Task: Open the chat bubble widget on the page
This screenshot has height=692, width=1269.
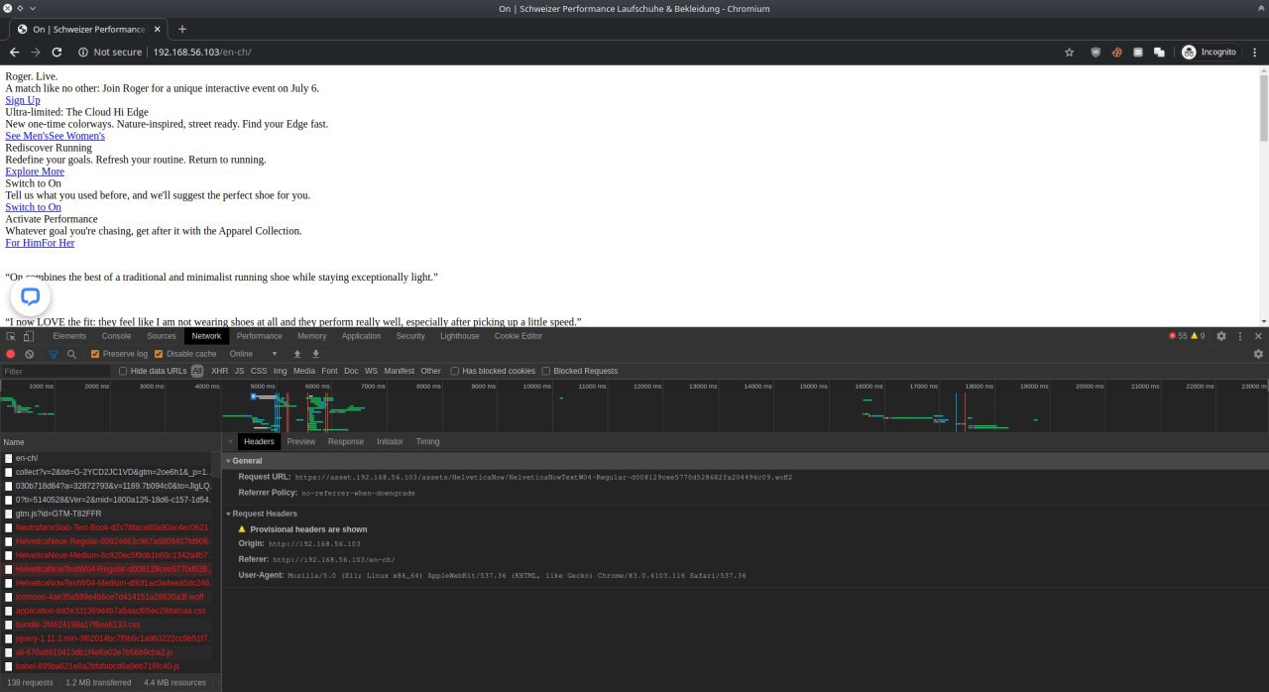Action: point(31,296)
